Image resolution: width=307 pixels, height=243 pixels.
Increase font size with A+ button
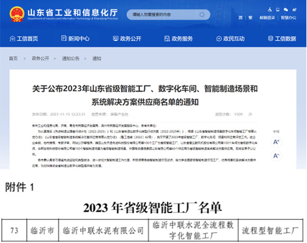276,142
